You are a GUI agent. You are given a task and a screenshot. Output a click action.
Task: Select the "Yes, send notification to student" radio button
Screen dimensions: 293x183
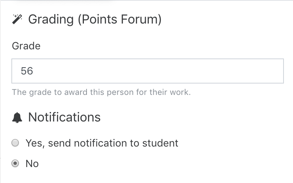point(15,143)
